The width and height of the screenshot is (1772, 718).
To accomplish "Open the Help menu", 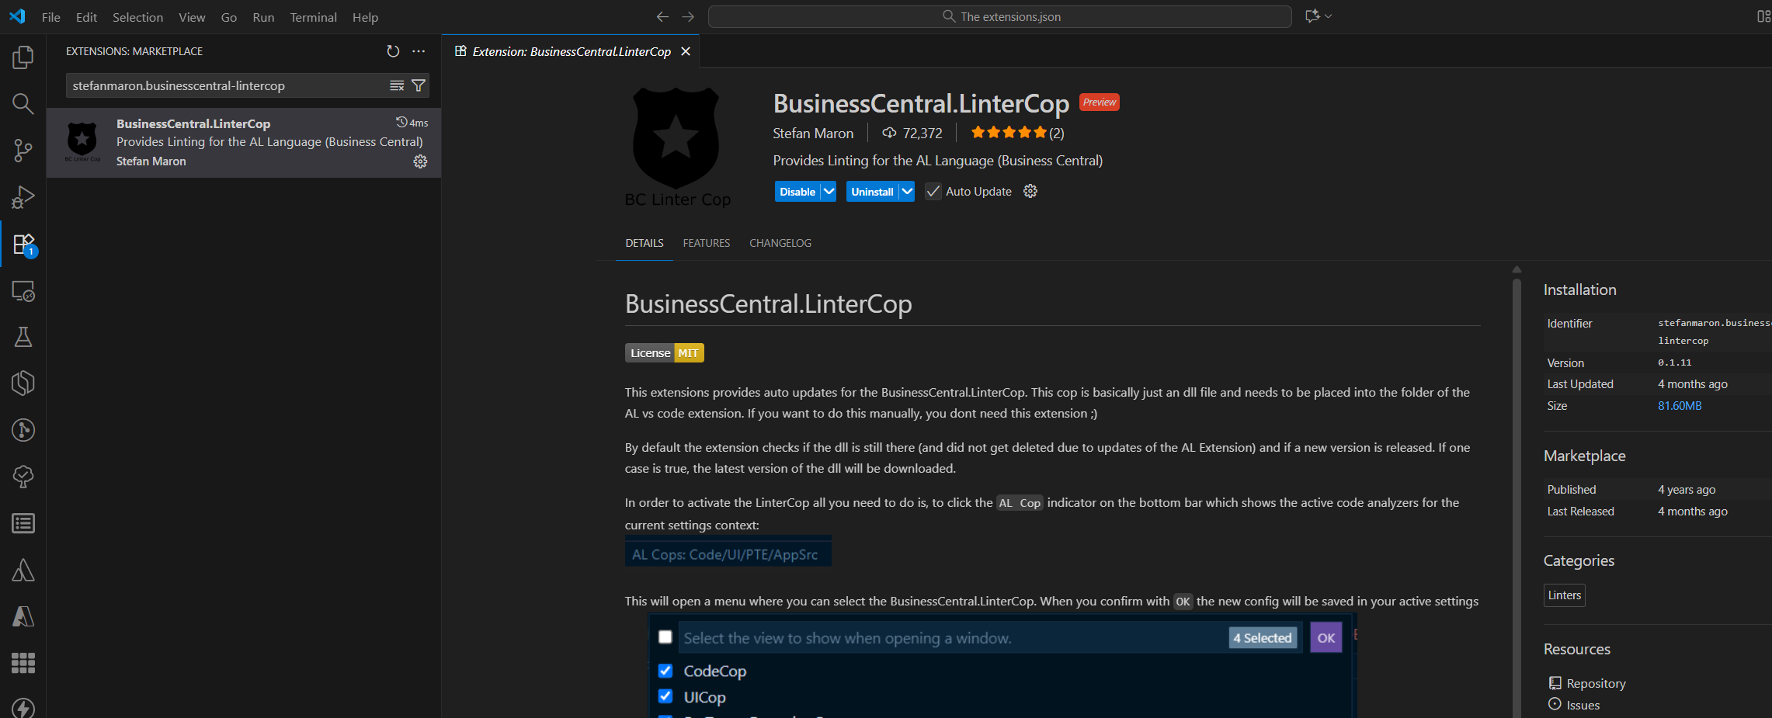I will tap(365, 17).
